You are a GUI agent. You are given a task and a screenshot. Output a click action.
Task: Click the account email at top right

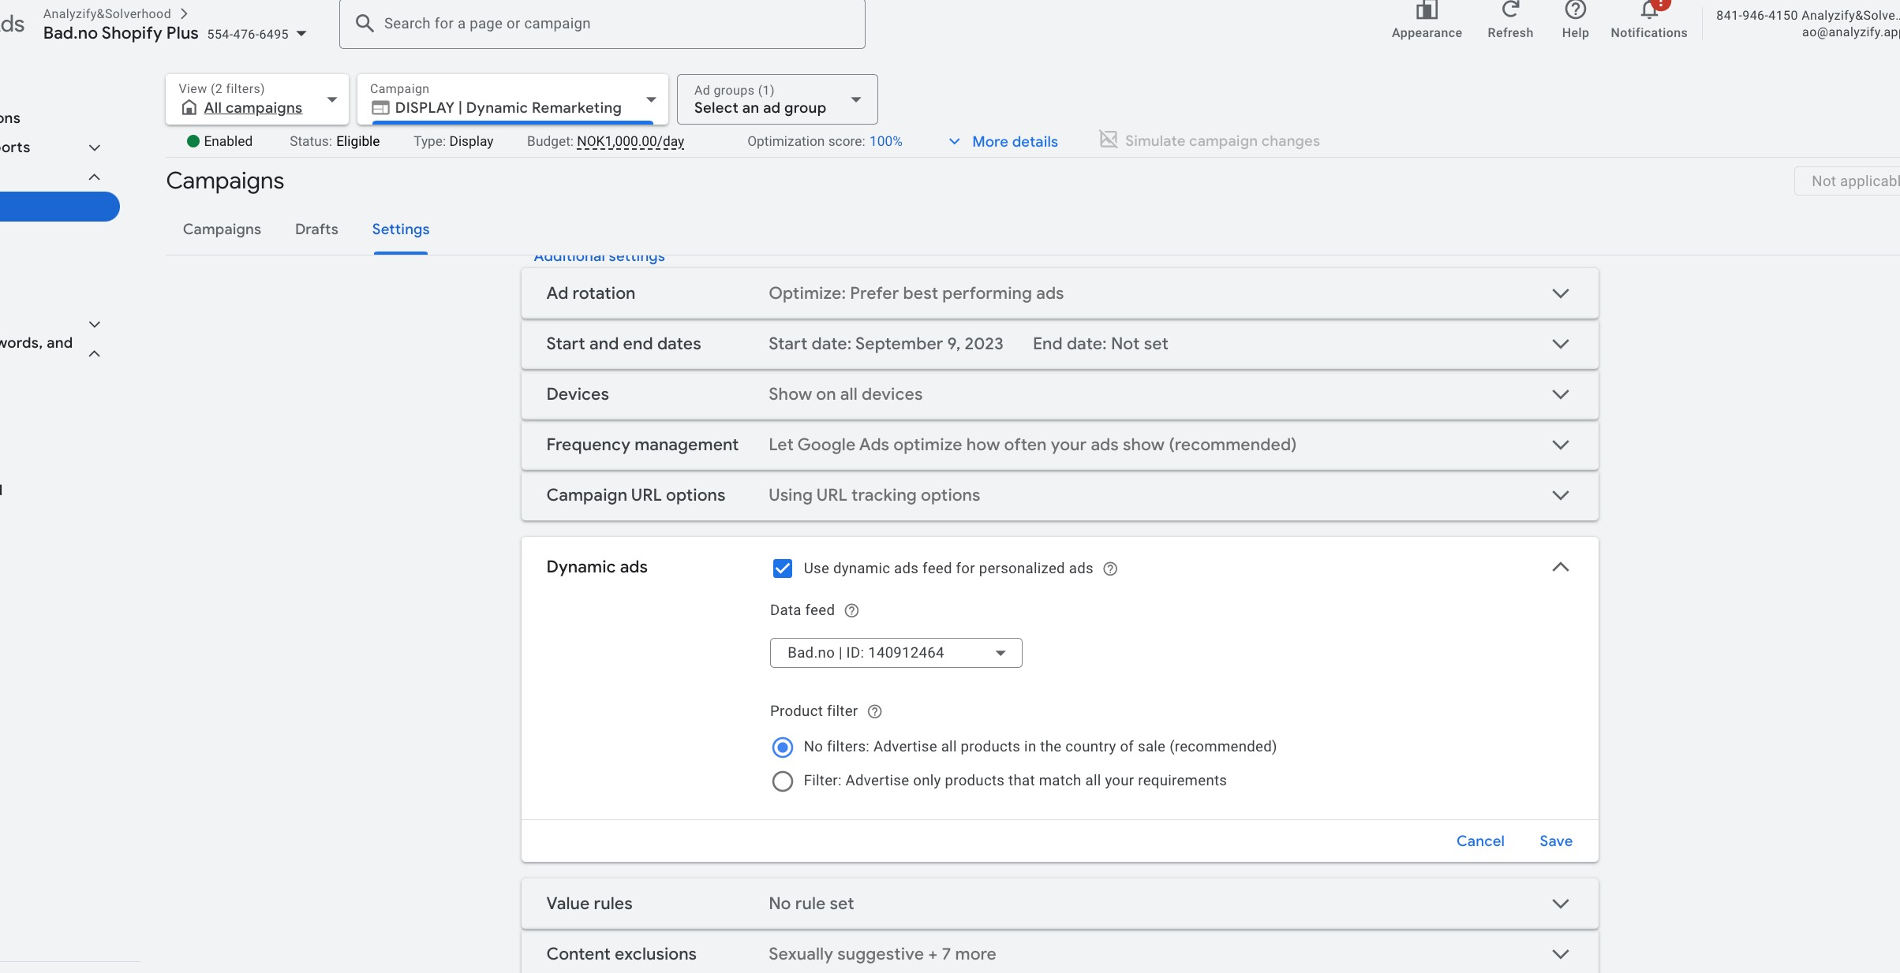(x=1850, y=32)
